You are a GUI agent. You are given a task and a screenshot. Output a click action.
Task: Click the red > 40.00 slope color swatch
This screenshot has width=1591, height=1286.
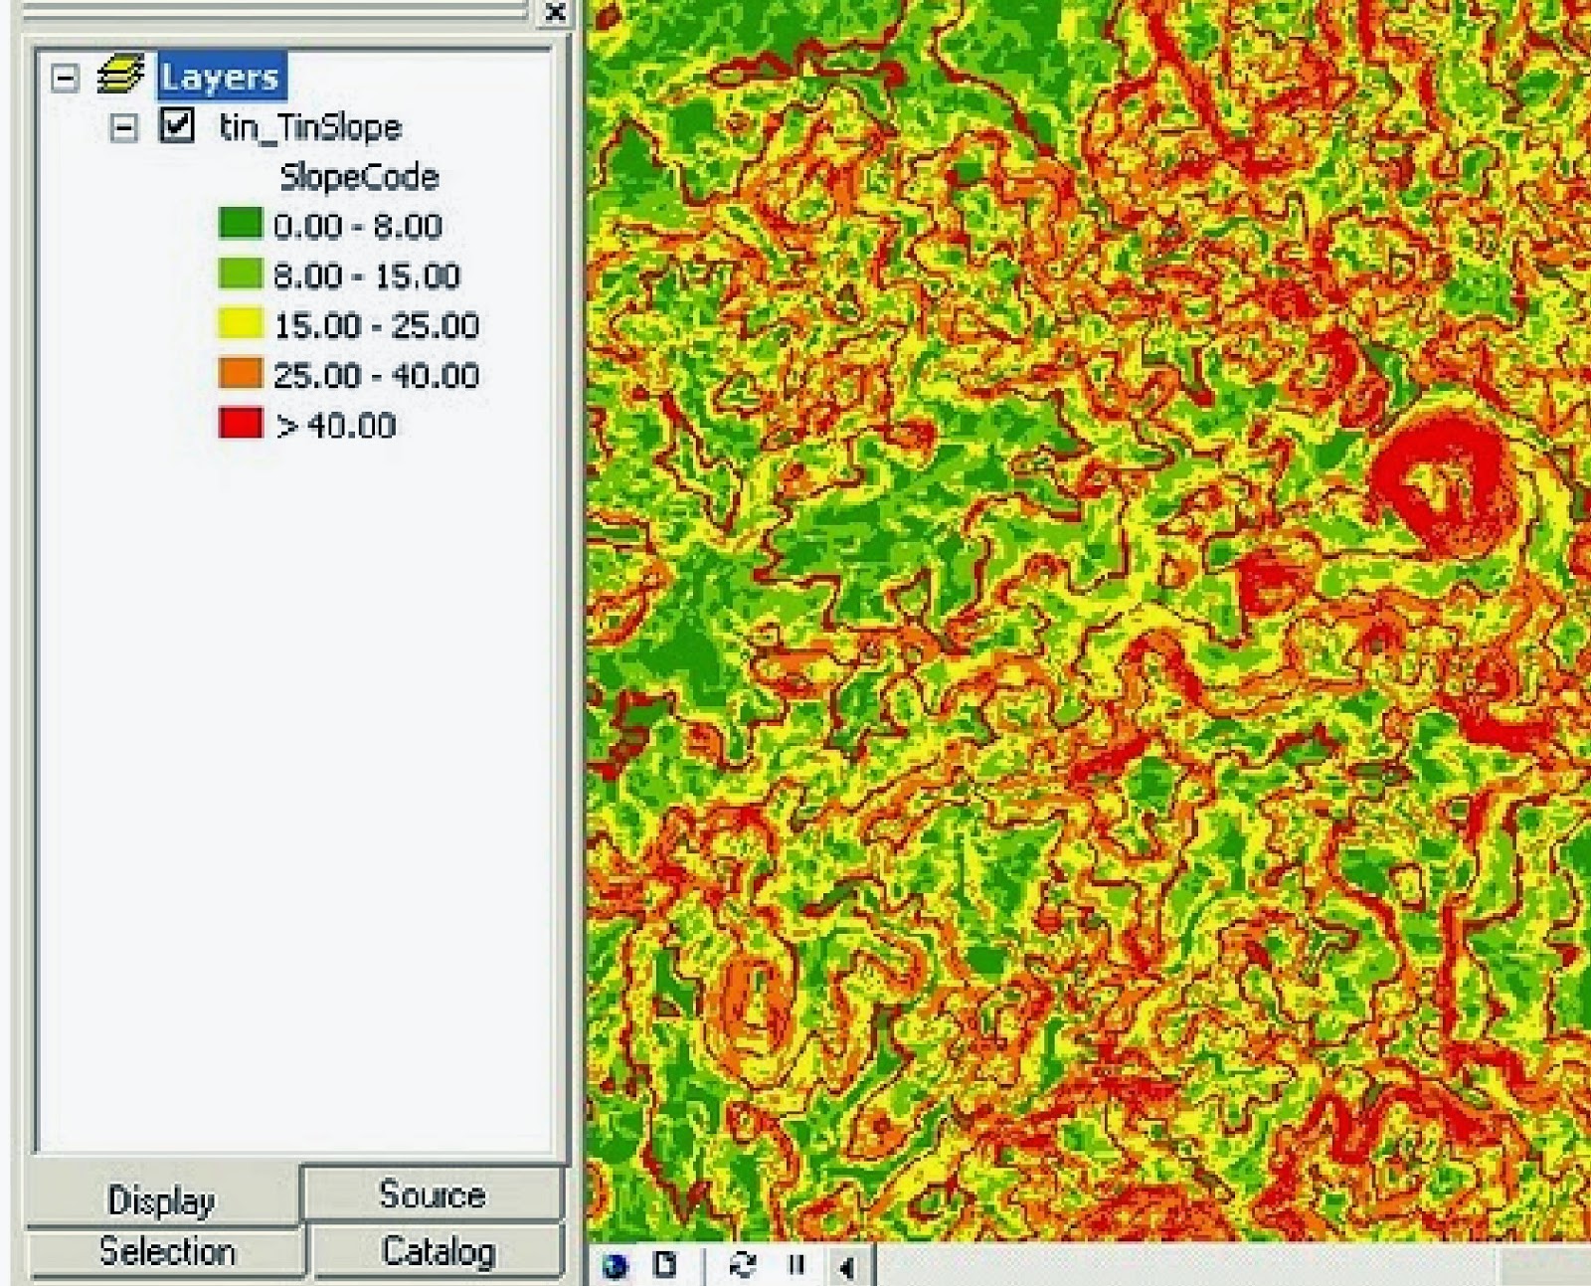pos(238,425)
